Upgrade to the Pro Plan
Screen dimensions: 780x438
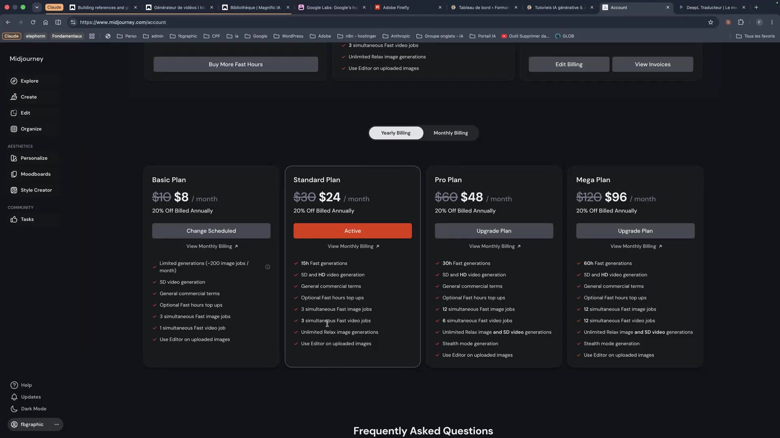coord(494,231)
